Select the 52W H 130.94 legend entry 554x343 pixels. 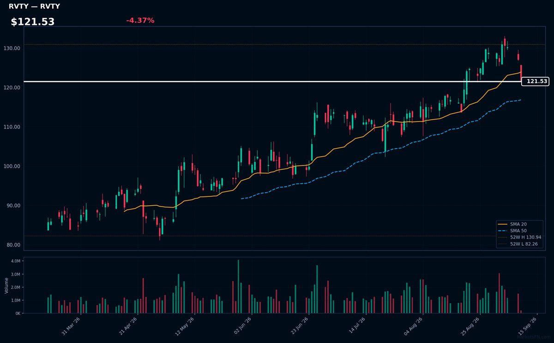click(x=520, y=237)
